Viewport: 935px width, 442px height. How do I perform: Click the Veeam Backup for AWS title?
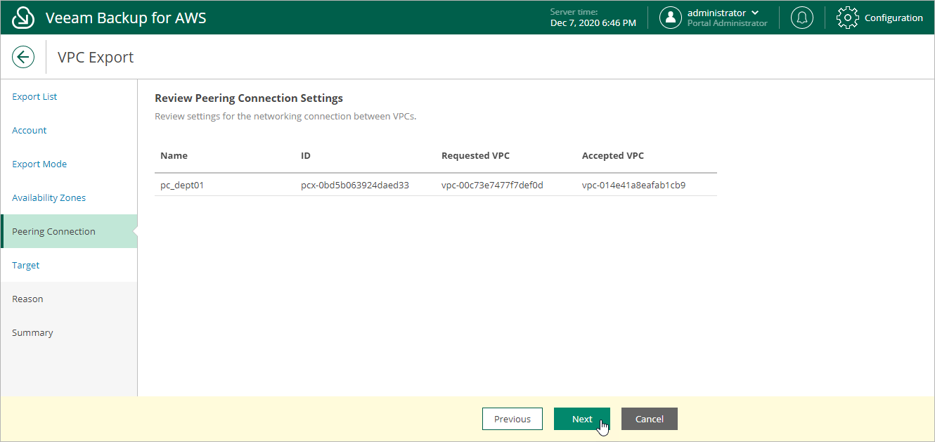(x=126, y=18)
